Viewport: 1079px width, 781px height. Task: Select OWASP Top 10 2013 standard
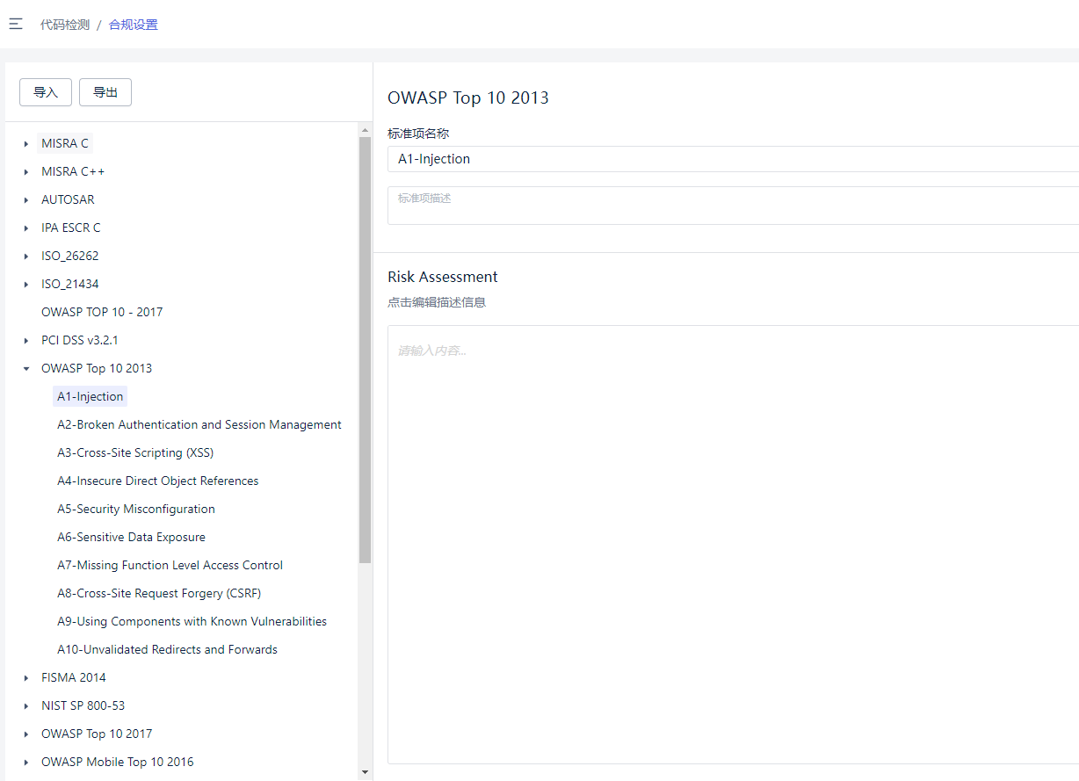[97, 368]
